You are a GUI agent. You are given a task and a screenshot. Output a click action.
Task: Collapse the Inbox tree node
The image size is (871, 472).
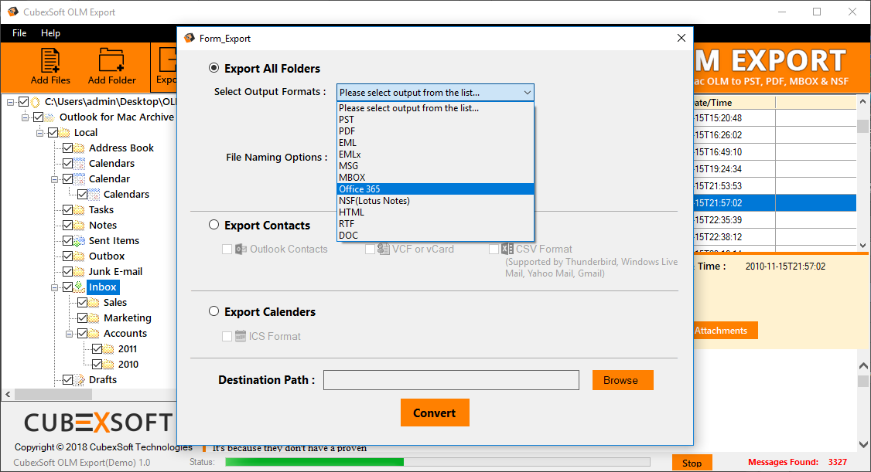[54, 287]
